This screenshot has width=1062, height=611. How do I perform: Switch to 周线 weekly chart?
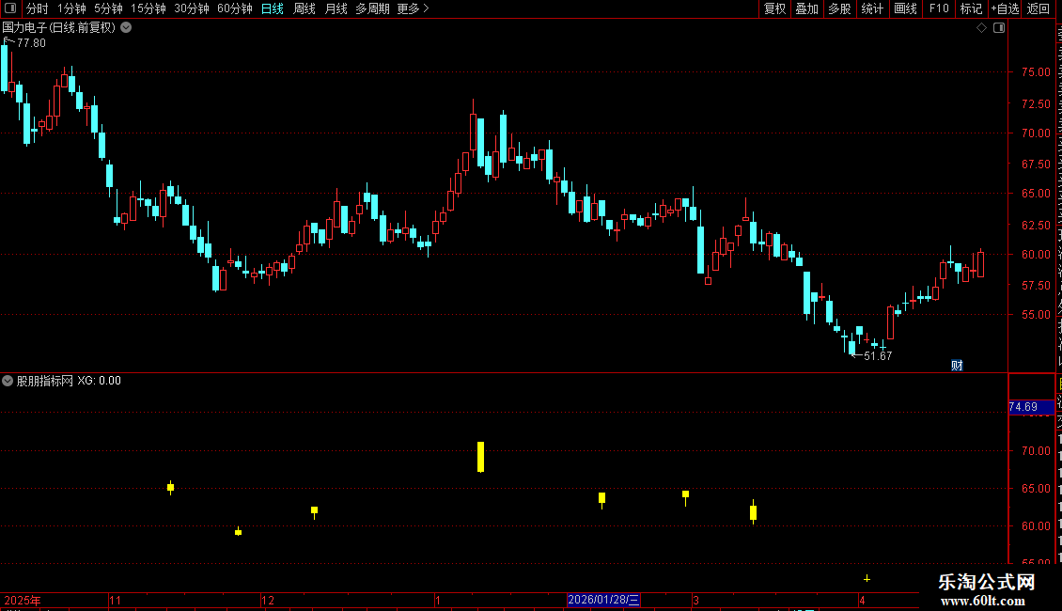305,8
